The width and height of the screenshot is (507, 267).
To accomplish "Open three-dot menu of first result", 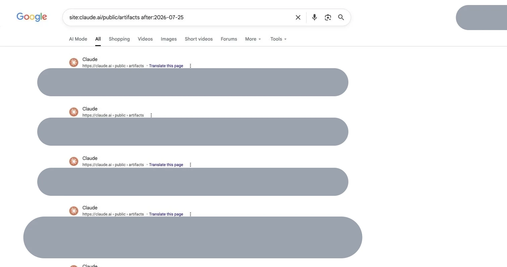I will click(x=190, y=66).
